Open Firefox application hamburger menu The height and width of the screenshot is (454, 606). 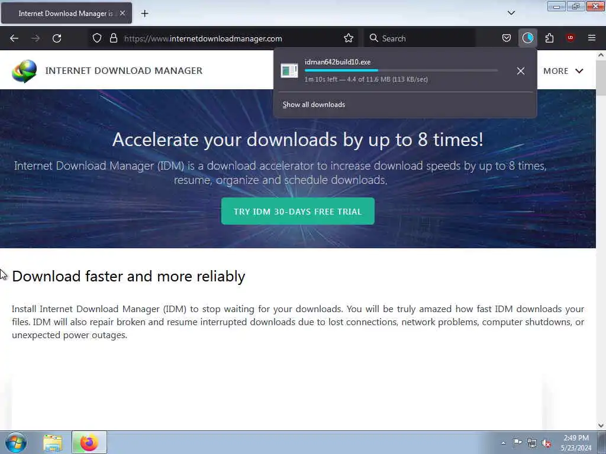591,38
